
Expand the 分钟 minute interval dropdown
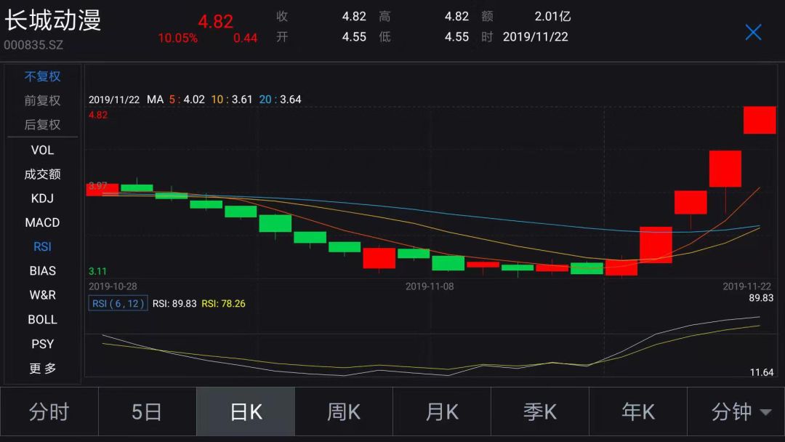tap(736, 412)
